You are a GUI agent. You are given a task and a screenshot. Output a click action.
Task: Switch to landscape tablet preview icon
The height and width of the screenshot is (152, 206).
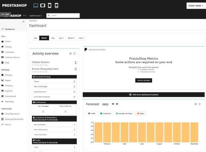tap(43, 6)
